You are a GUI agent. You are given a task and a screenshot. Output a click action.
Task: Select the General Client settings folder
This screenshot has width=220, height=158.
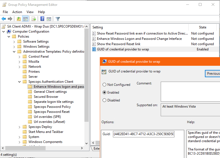(50, 92)
